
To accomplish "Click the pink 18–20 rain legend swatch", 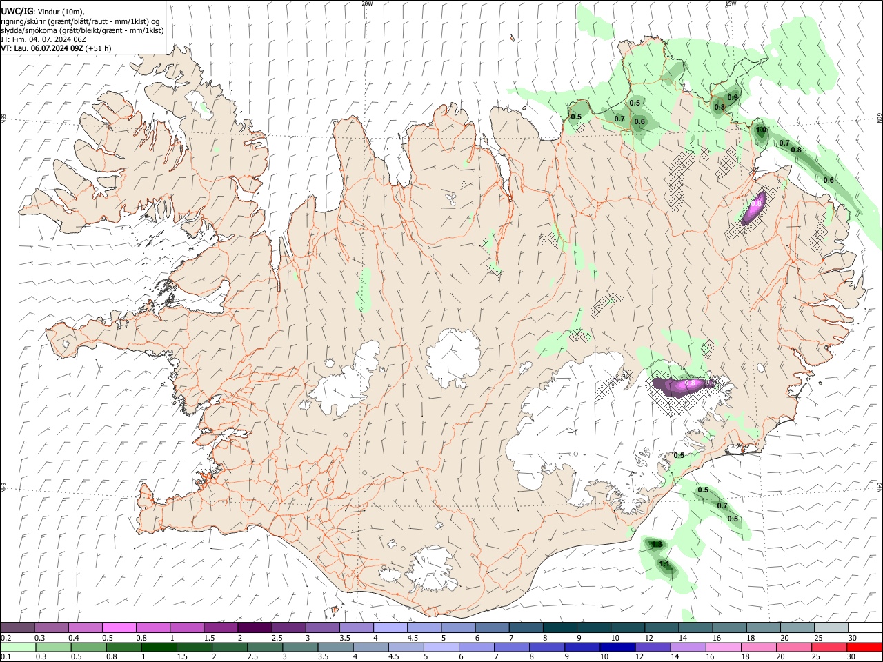I will (760, 647).
